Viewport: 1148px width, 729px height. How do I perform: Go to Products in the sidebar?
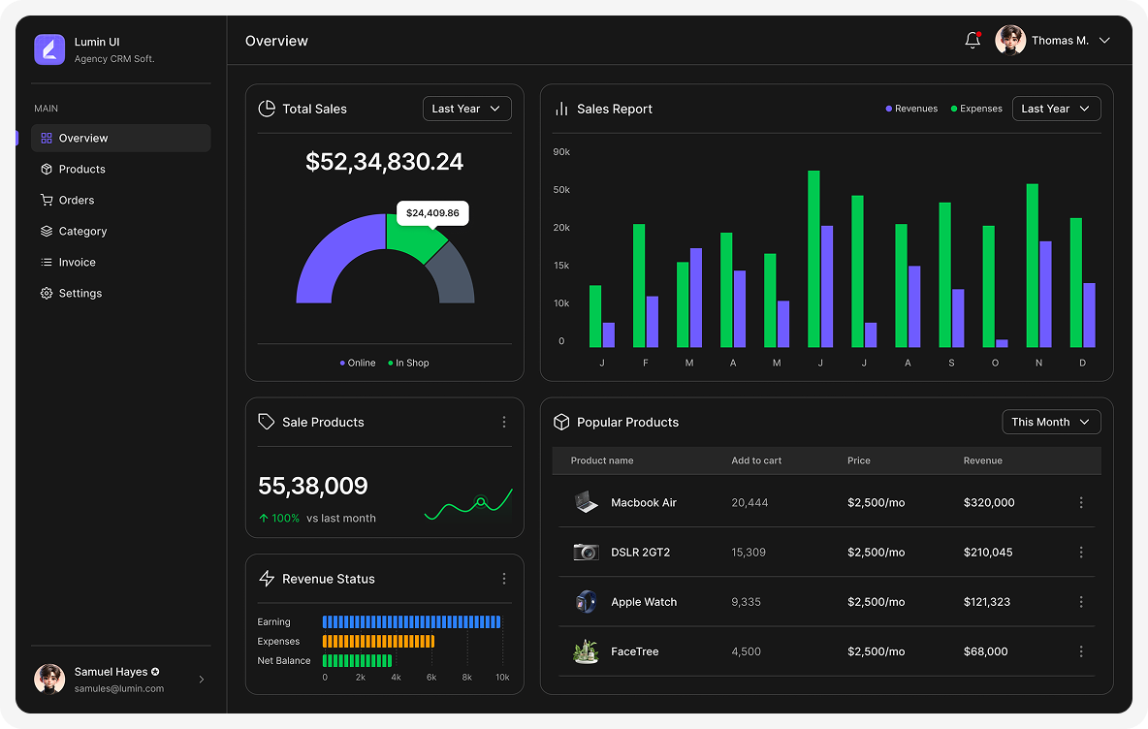coord(82,169)
